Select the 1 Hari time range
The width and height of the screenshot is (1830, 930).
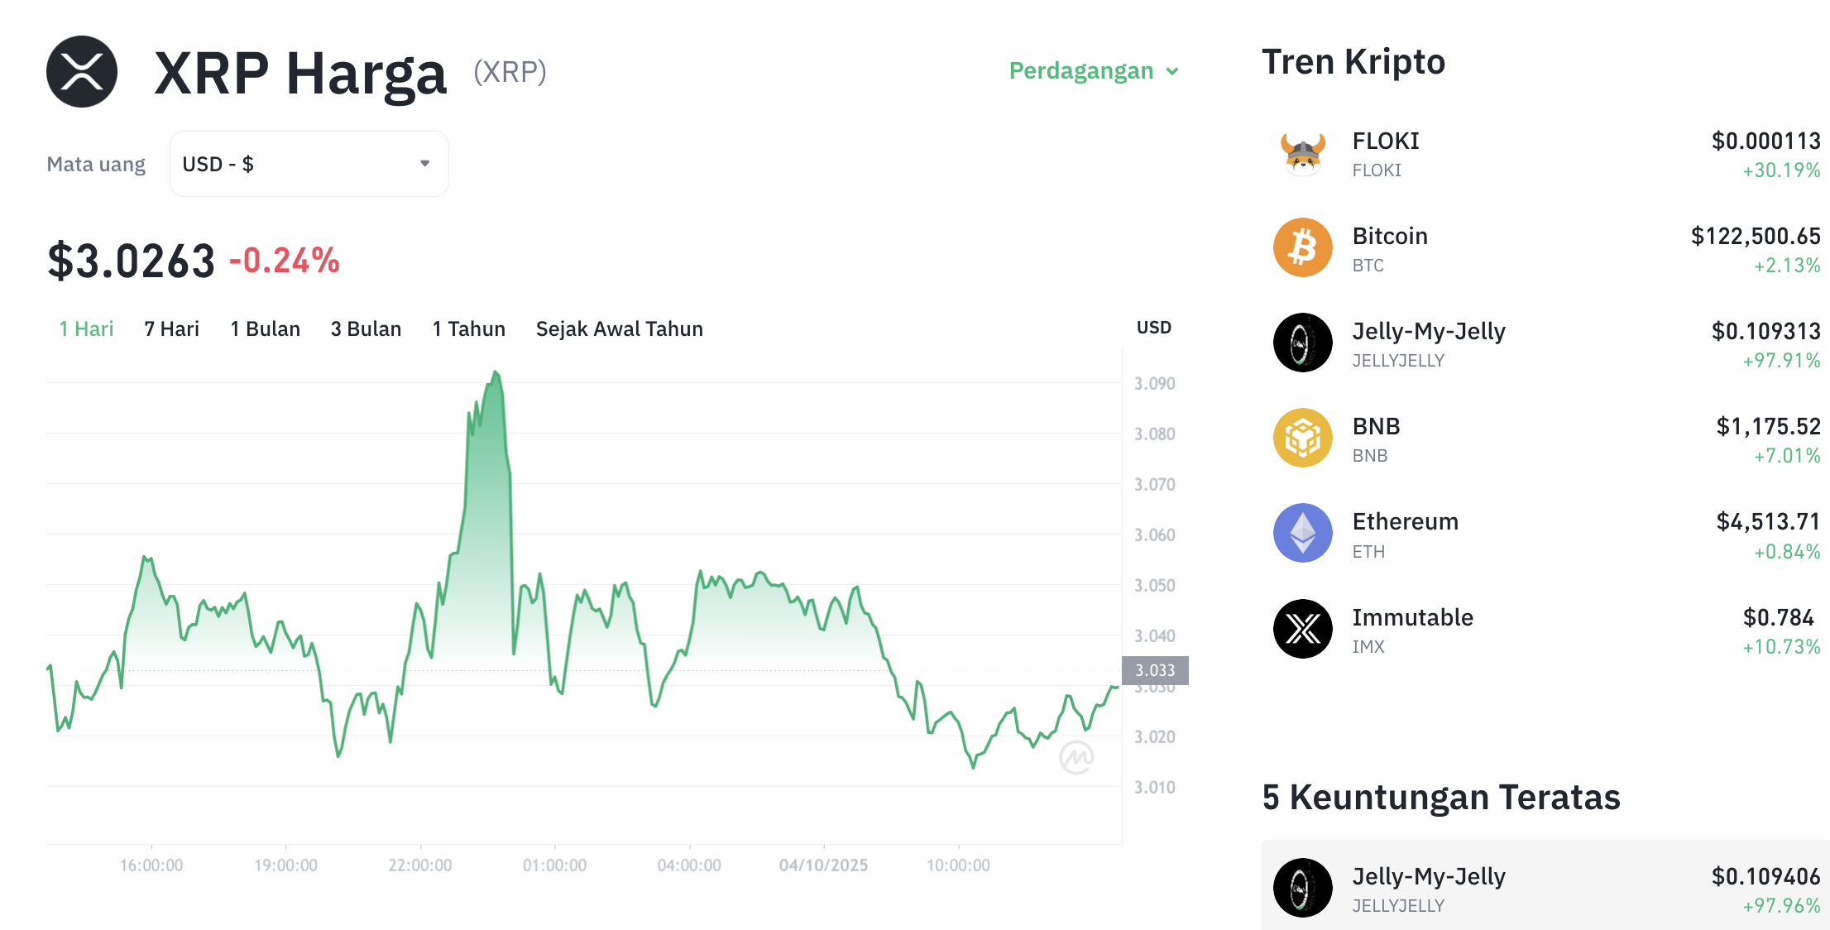pos(86,329)
